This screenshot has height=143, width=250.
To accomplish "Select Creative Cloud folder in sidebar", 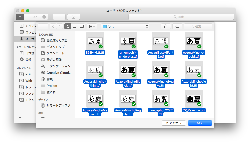I will [56, 73].
